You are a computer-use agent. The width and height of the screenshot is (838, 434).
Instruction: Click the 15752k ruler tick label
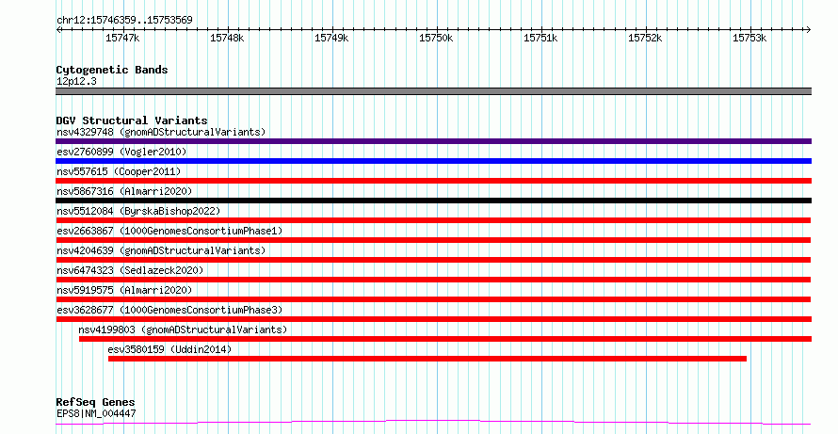point(645,38)
